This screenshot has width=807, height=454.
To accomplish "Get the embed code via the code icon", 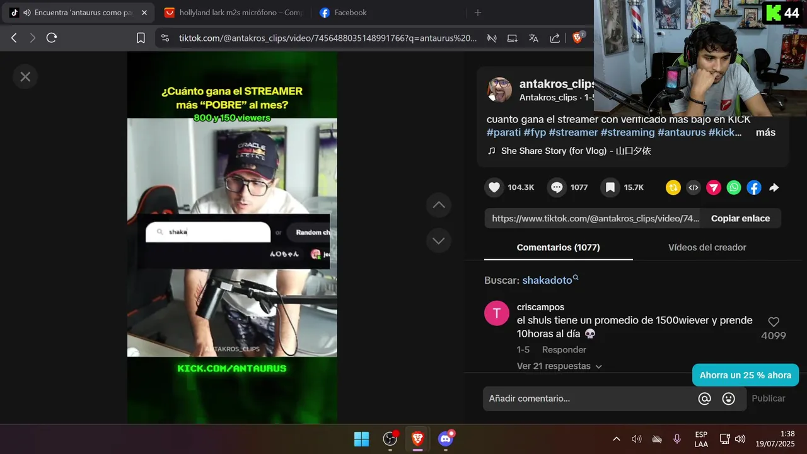I will point(694,187).
